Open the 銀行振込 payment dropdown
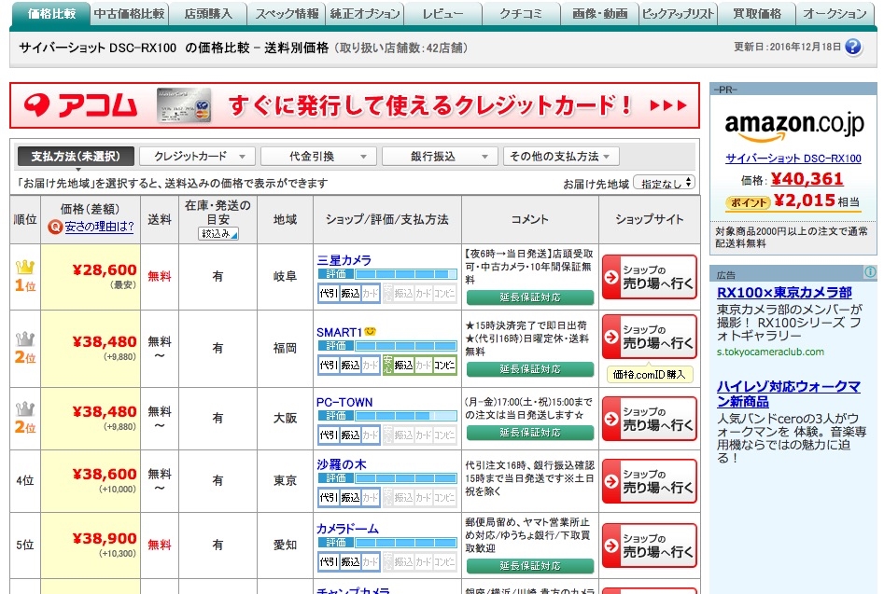This screenshot has width=884, height=594. click(440, 156)
